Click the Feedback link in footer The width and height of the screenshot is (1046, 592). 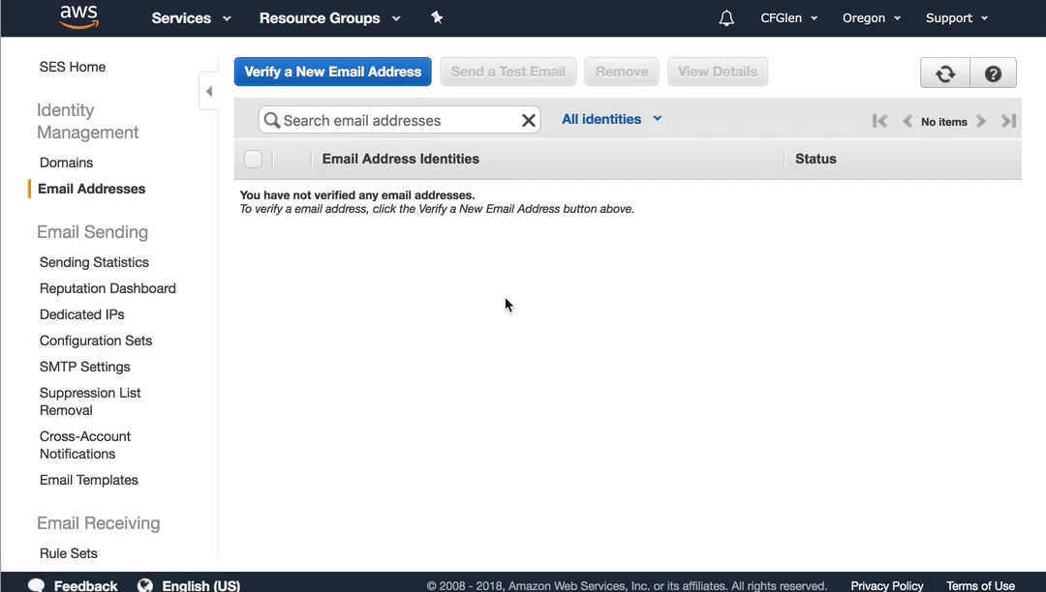(x=85, y=585)
